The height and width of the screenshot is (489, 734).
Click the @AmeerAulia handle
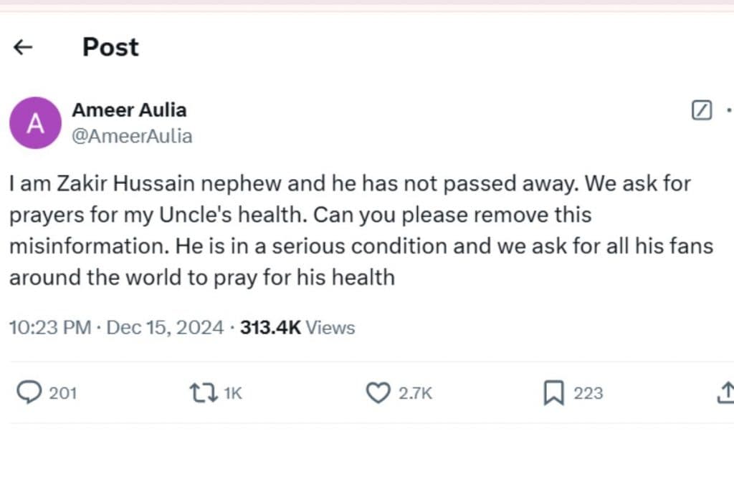[x=132, y=136]
